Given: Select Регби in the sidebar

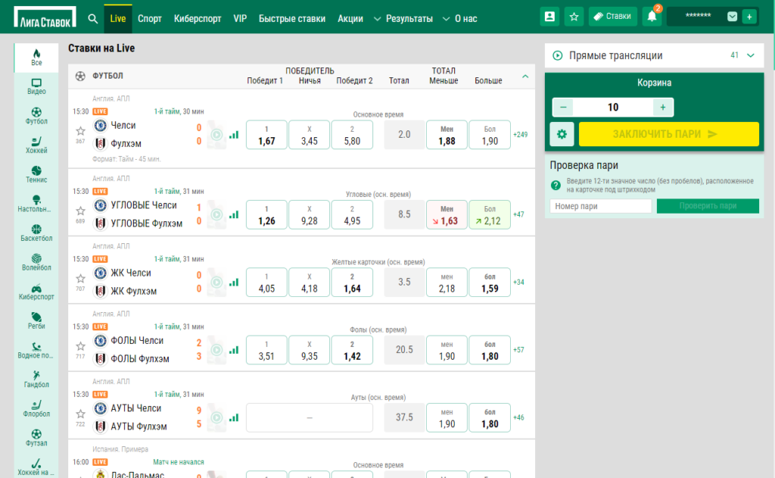Looking at the screenshot, I should 36,320.
